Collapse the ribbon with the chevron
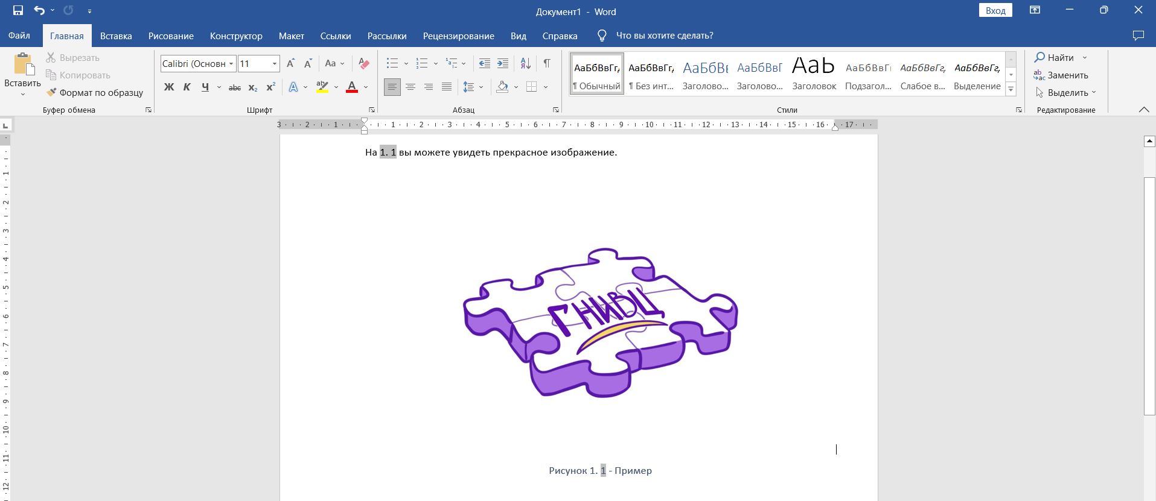The height and width of the screenshot is (501, 1156). (x=1143, y=110)
